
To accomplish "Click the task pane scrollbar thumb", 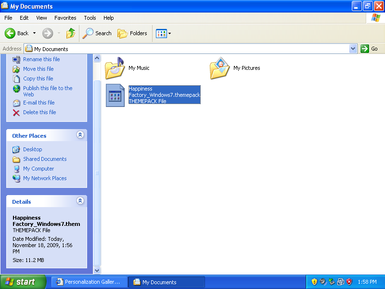I will coord(97,173).
